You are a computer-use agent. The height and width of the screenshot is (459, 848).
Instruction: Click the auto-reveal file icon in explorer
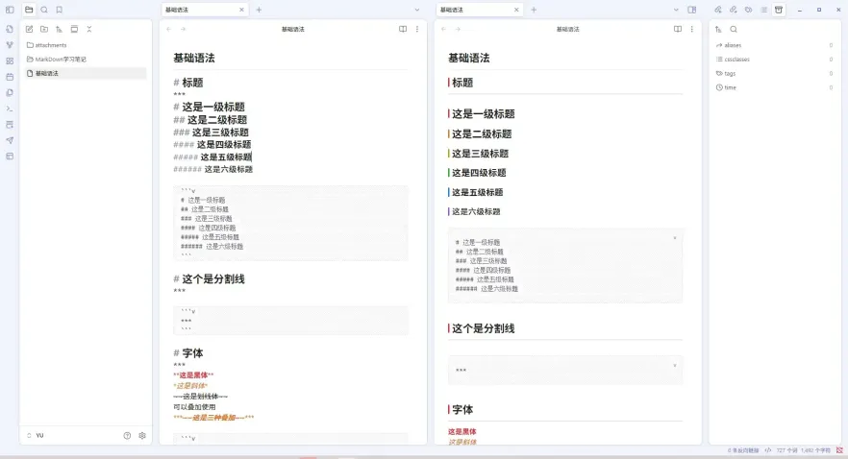tap(74, 29)
